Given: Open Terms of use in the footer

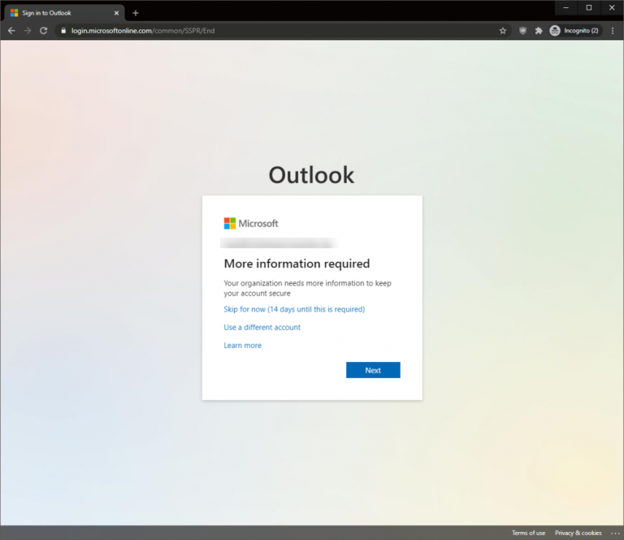Looking at the screenshot, I should [528, 533].
